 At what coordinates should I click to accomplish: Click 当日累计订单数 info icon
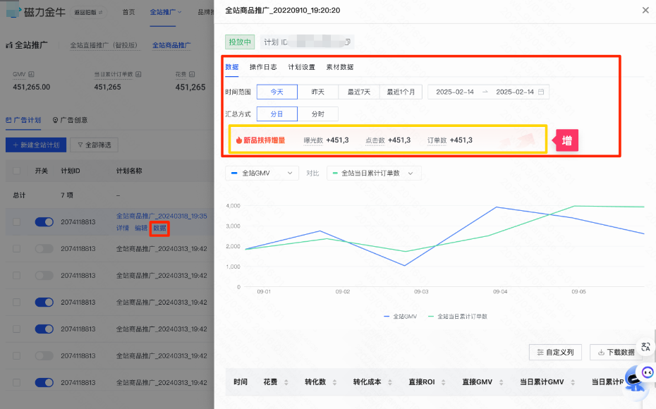click(x=138, y=74)
